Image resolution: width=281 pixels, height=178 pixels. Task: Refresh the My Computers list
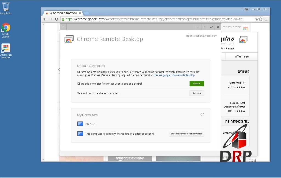click(x=202, y=114)
